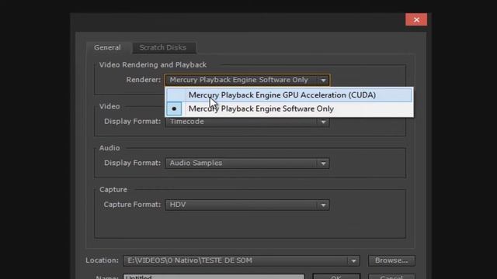The width and height of the screenshot is (497, 279).
Task: Collapse the Renderer dropdown arrow
Action: coord(323,81)
